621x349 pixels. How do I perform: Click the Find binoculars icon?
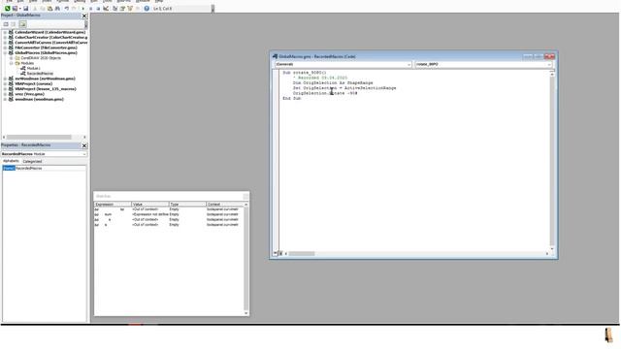click(x=57, y=9)
